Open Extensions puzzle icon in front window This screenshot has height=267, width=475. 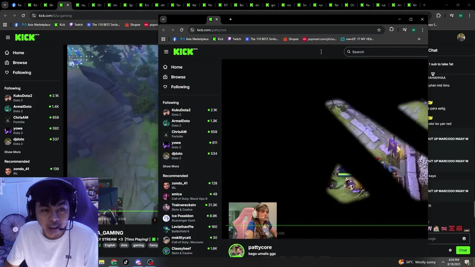[x=392, y=30]
